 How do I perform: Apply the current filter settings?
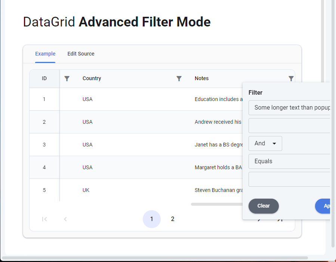pyautogui.click(x=326, y=206)
